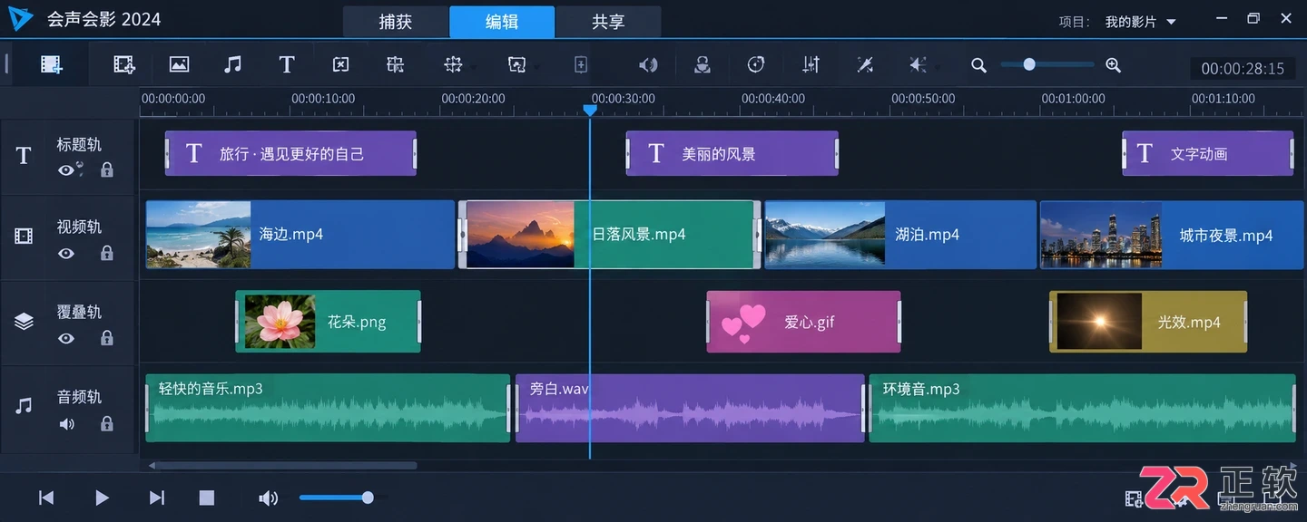Image resolution: width=1307 pixels, height=522 pixels.
Task: Lock the audio track
Action: click(107, 423)
